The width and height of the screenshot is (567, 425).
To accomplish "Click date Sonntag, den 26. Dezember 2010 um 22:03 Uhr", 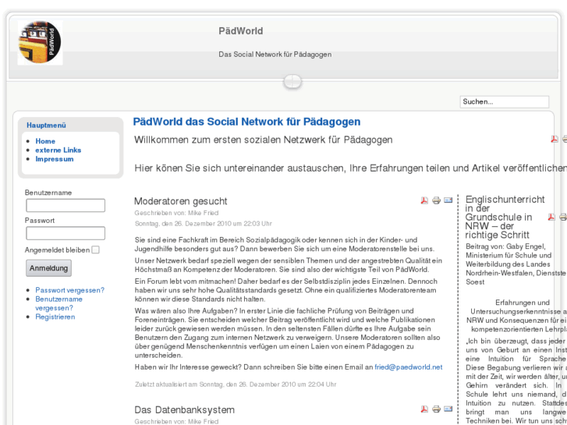I will [x=204, y=224].
